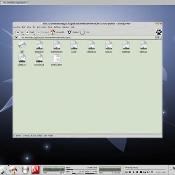Select the amarok.py file icon
The width and height of the screenshot is (175, 175).
coord(39,45)
